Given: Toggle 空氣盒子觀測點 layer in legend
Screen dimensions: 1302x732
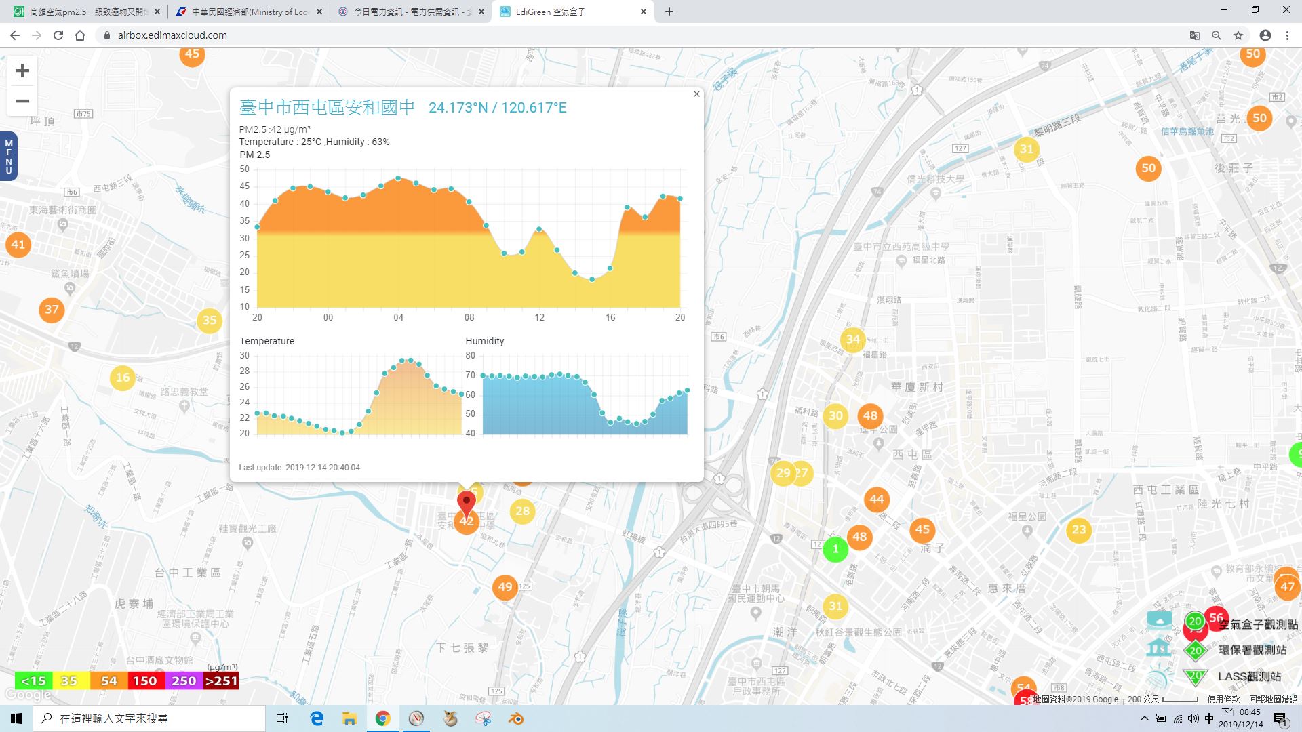Looking at the screenshot, I should 1258,624.
